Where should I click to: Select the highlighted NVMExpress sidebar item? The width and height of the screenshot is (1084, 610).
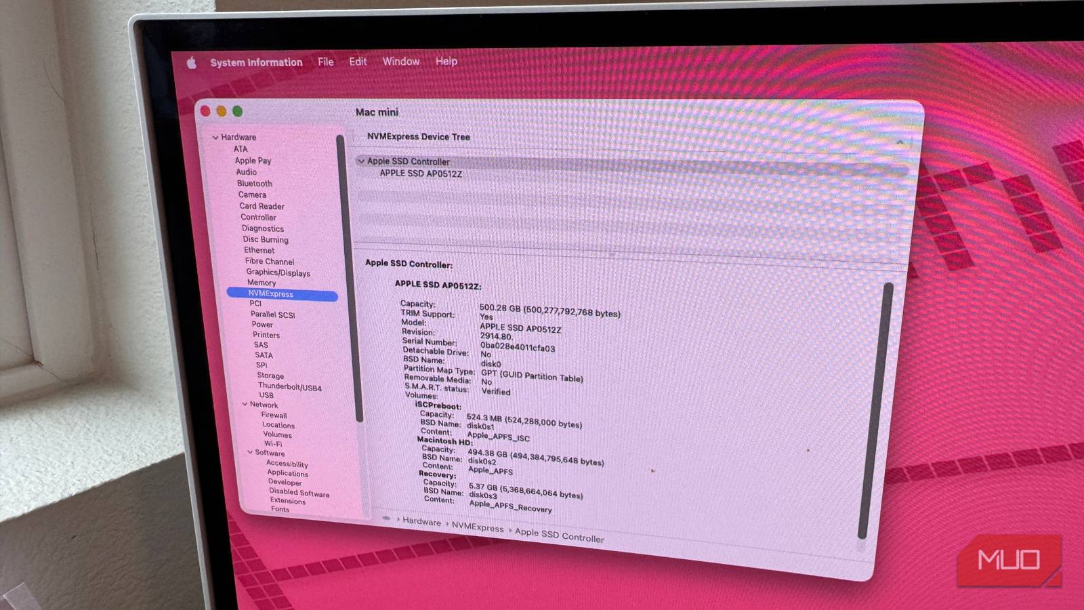pos(282,293)
